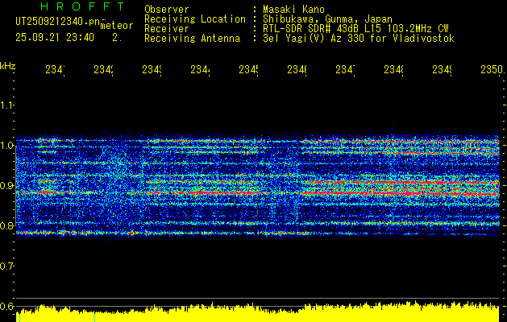
Task: Click the 'Receiving Location' label
Action: click(195, 19)
